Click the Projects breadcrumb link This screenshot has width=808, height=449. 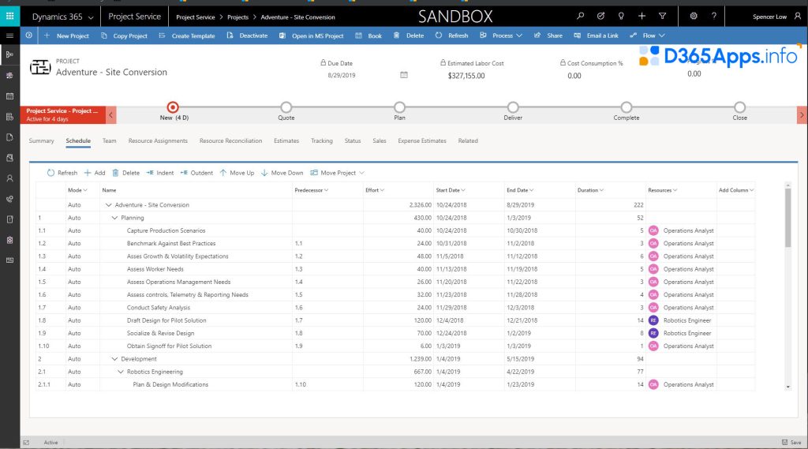click(238, 17)
